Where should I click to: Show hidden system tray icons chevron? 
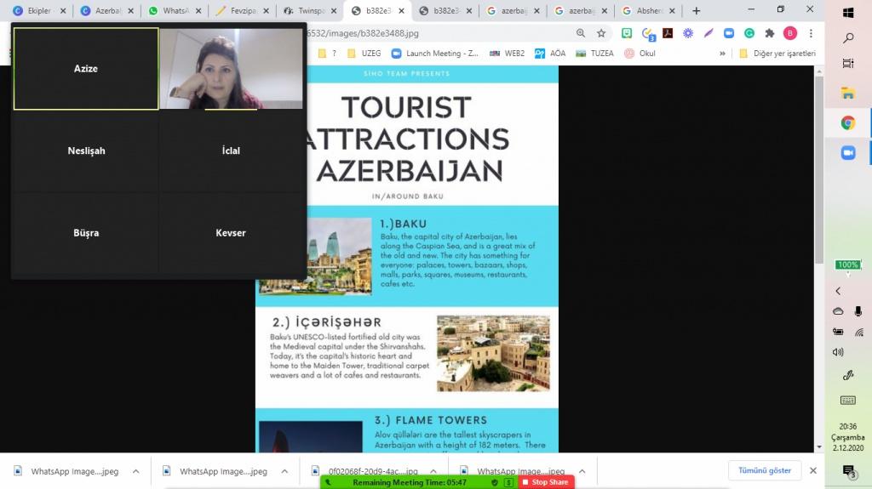[x=838, y=291]
